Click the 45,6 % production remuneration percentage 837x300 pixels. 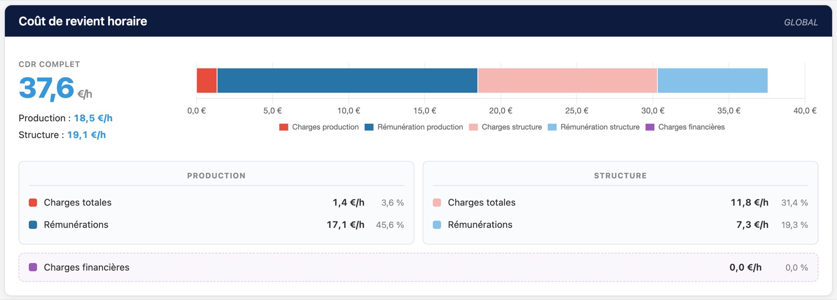(x=390, y=225)
